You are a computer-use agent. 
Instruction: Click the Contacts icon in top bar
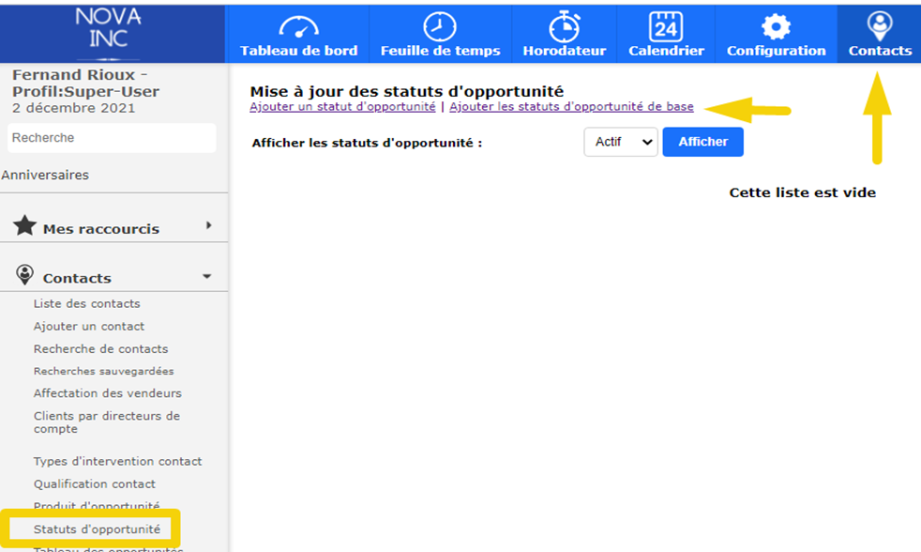(880, 24)
